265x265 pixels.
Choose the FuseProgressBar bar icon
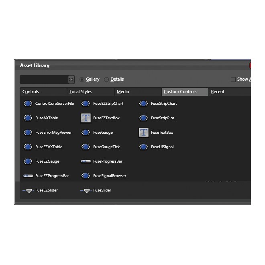(x=86, y=161)
